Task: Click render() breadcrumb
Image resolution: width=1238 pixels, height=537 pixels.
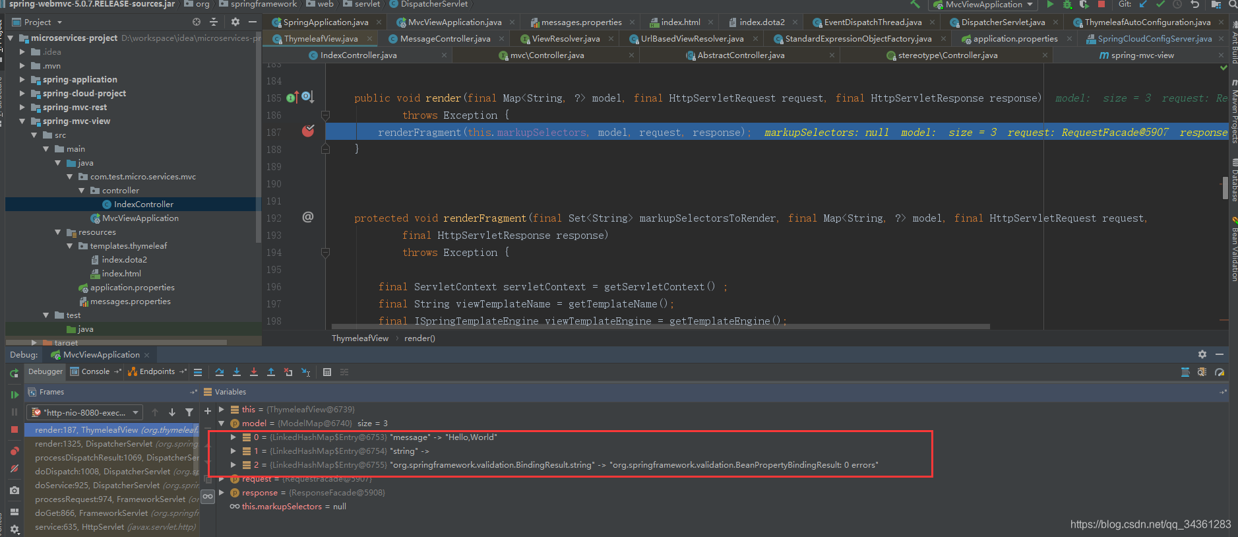Action: tap(419, 338)
